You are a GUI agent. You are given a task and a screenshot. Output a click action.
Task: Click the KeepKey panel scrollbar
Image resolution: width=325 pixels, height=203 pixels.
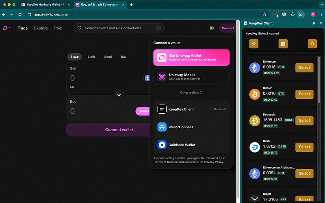(x=318, y=81)
